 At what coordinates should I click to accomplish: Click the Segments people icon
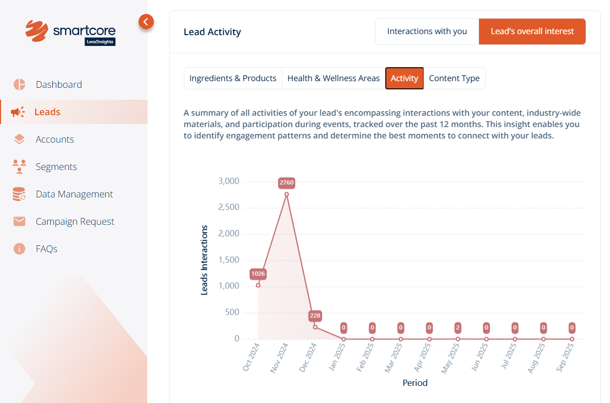tap(19, 166)
